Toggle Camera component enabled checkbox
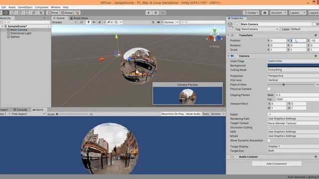Image resolution: width=319 pixels, height=179 pixels. (236, 56)
